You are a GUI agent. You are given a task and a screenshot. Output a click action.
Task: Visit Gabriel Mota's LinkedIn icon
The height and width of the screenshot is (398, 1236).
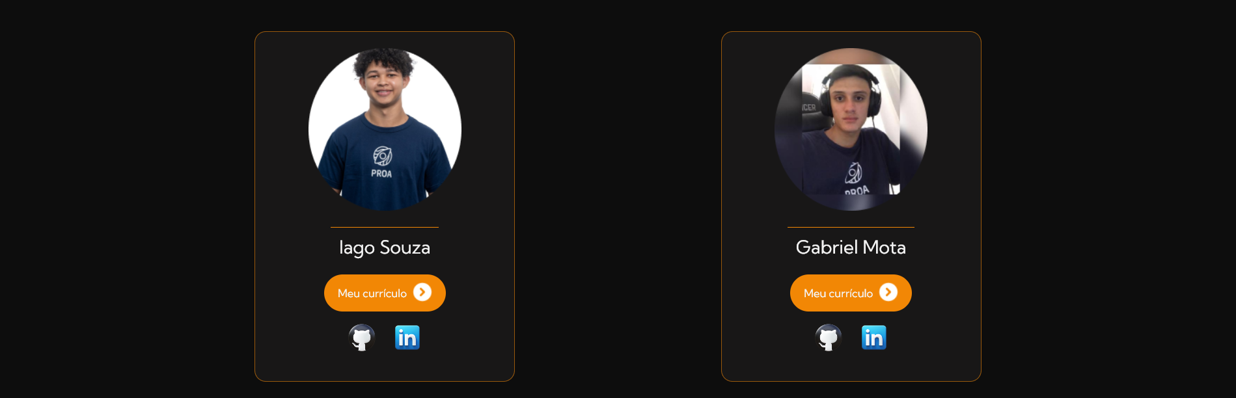click(874, 338)
